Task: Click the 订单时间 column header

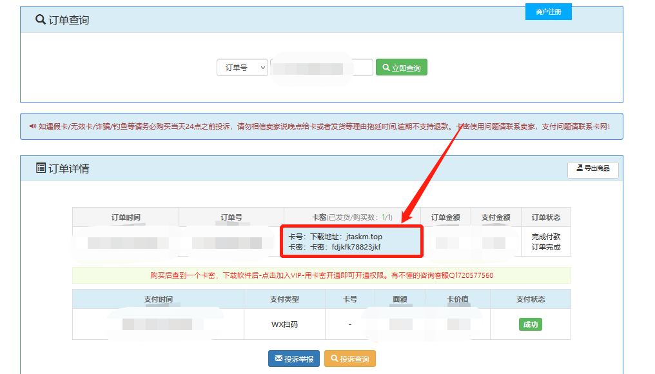Action: (x=126, y=217)
